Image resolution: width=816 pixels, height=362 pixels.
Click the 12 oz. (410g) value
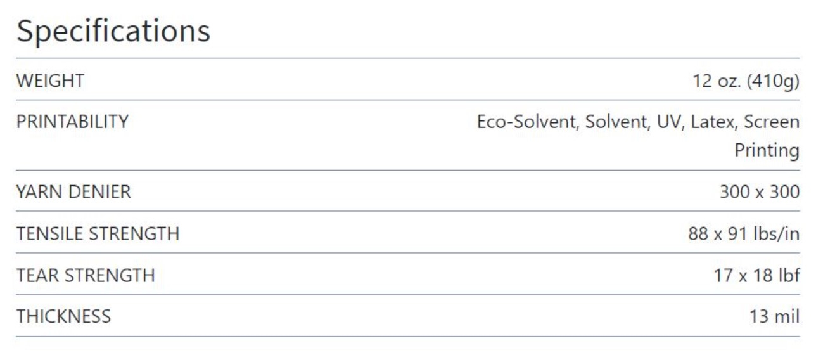click(746, 82)
